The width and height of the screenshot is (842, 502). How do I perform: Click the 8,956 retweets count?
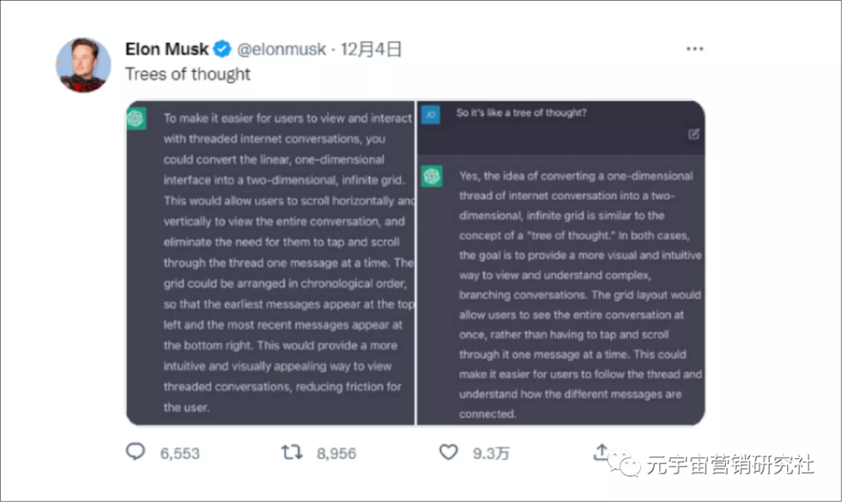click(336, 453)
